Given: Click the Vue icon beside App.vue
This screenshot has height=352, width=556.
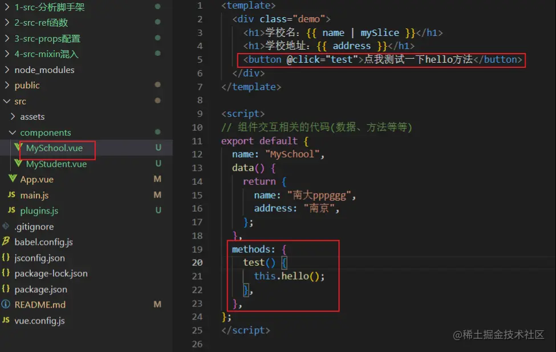Looking at the screenshot, I should coord(13,179).
